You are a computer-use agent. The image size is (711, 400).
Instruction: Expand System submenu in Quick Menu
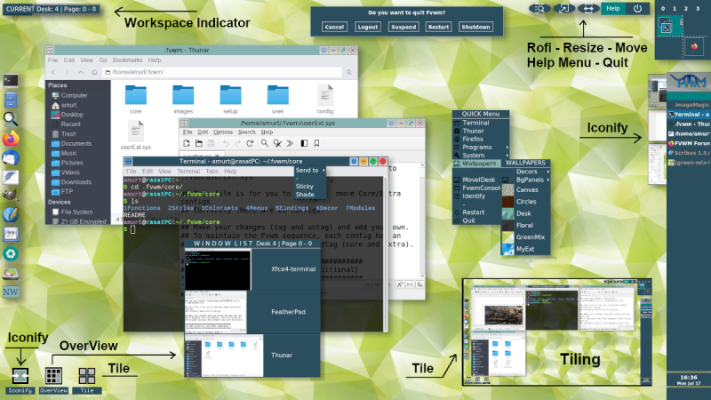click(x=481, y=155)
